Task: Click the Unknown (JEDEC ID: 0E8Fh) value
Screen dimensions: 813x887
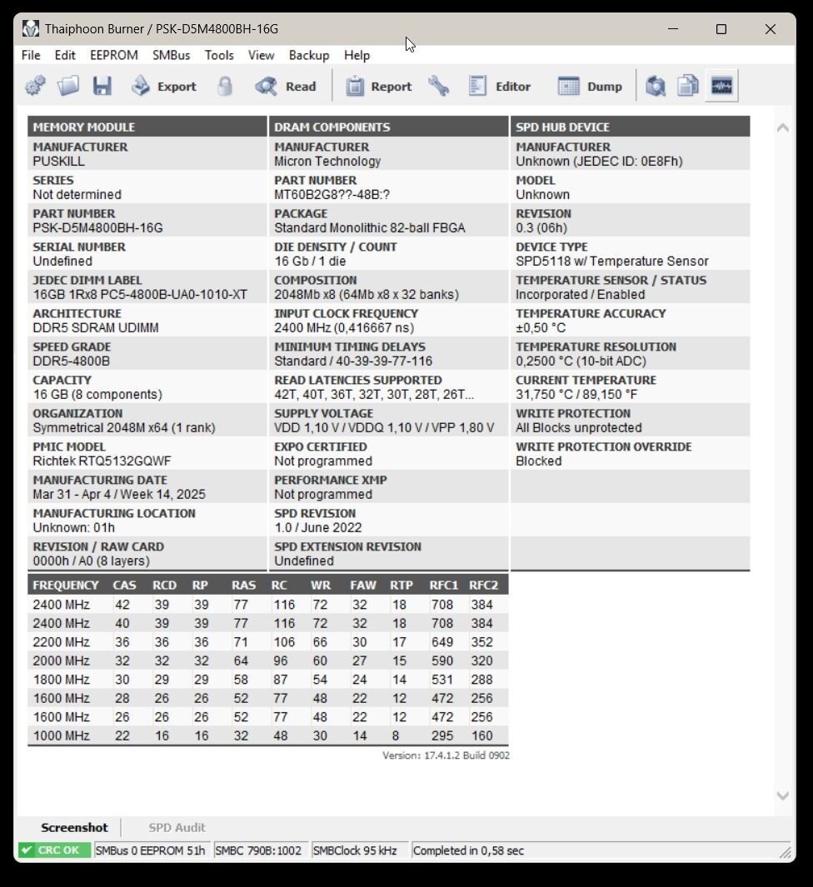Action: pos(599,162)
